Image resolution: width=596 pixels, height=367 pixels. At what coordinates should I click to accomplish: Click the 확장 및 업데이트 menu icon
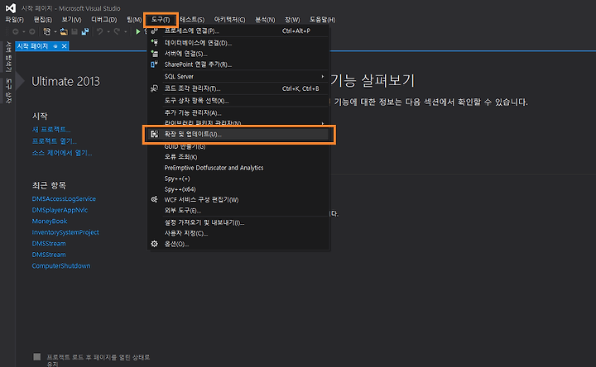[154, 134]
